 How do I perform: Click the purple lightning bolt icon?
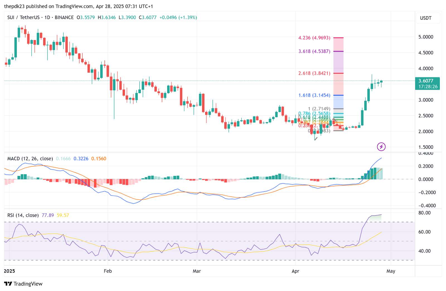pos(381,146)
